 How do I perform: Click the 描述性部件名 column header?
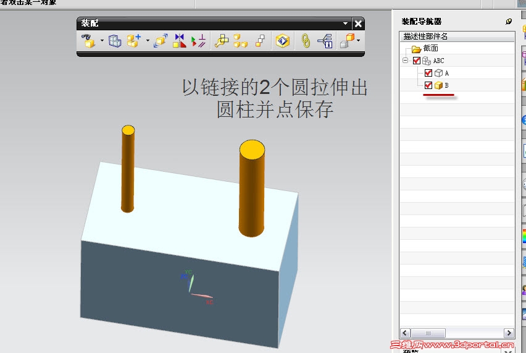click(x=457, y=36)
